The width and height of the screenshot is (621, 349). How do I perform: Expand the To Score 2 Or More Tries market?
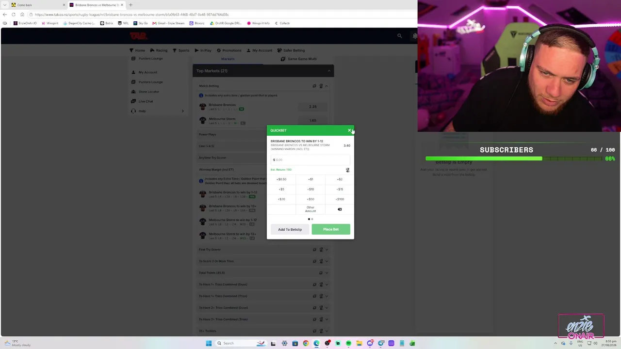click(x=327, y=261)
